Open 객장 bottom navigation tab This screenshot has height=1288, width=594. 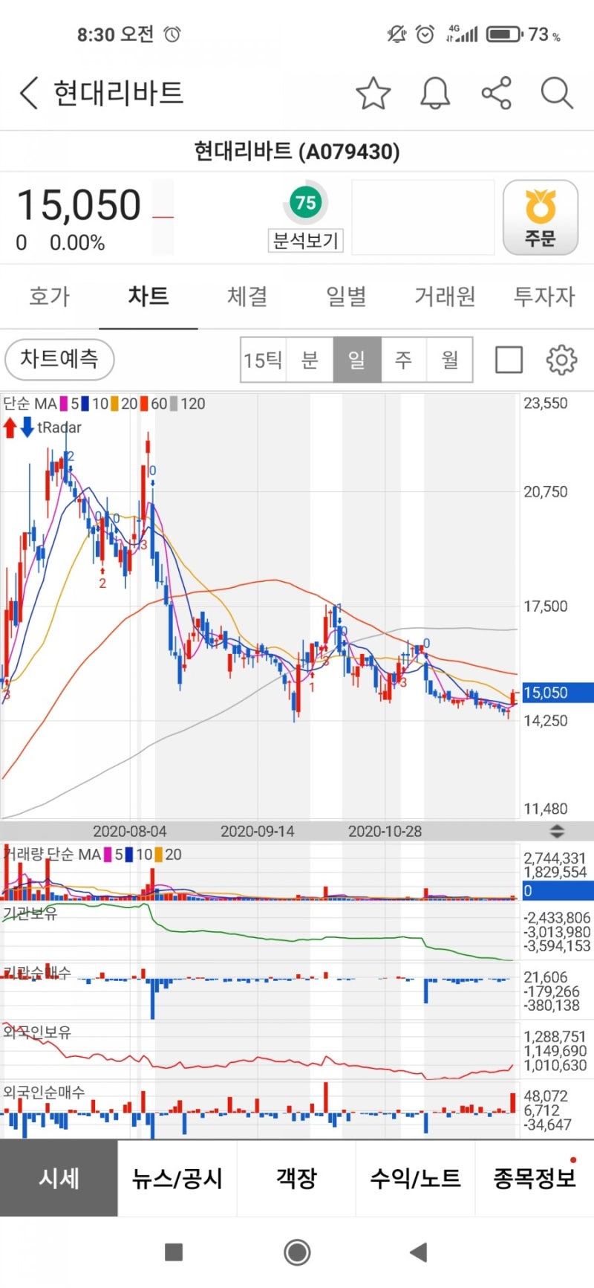click(x=296, y=1178)
